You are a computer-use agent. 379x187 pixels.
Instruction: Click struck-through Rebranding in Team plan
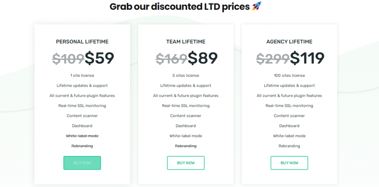(x=186, y=146)
